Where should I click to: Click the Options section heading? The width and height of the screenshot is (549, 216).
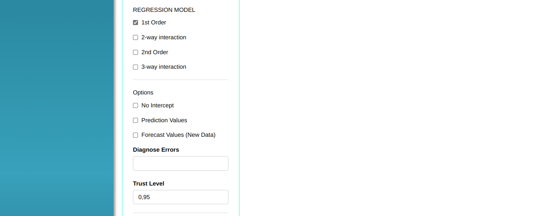tap(143, 93)
